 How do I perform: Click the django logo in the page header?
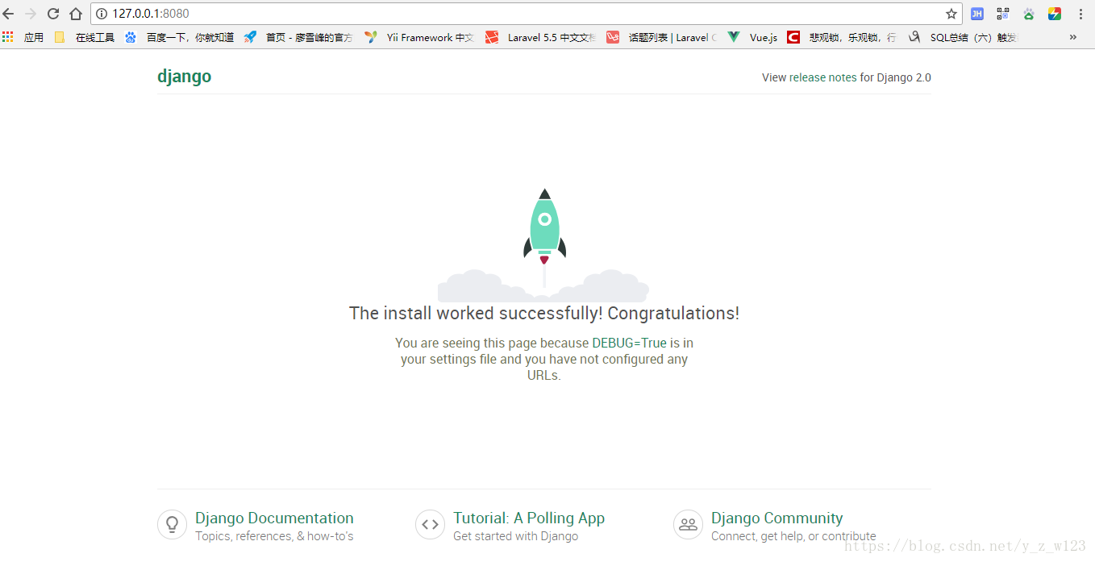184,77
